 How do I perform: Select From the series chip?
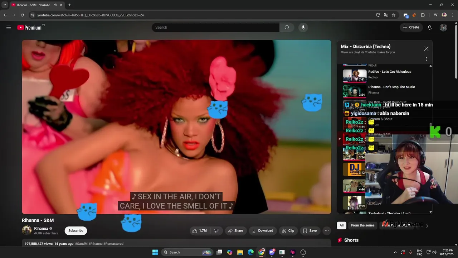pos(363,225)
